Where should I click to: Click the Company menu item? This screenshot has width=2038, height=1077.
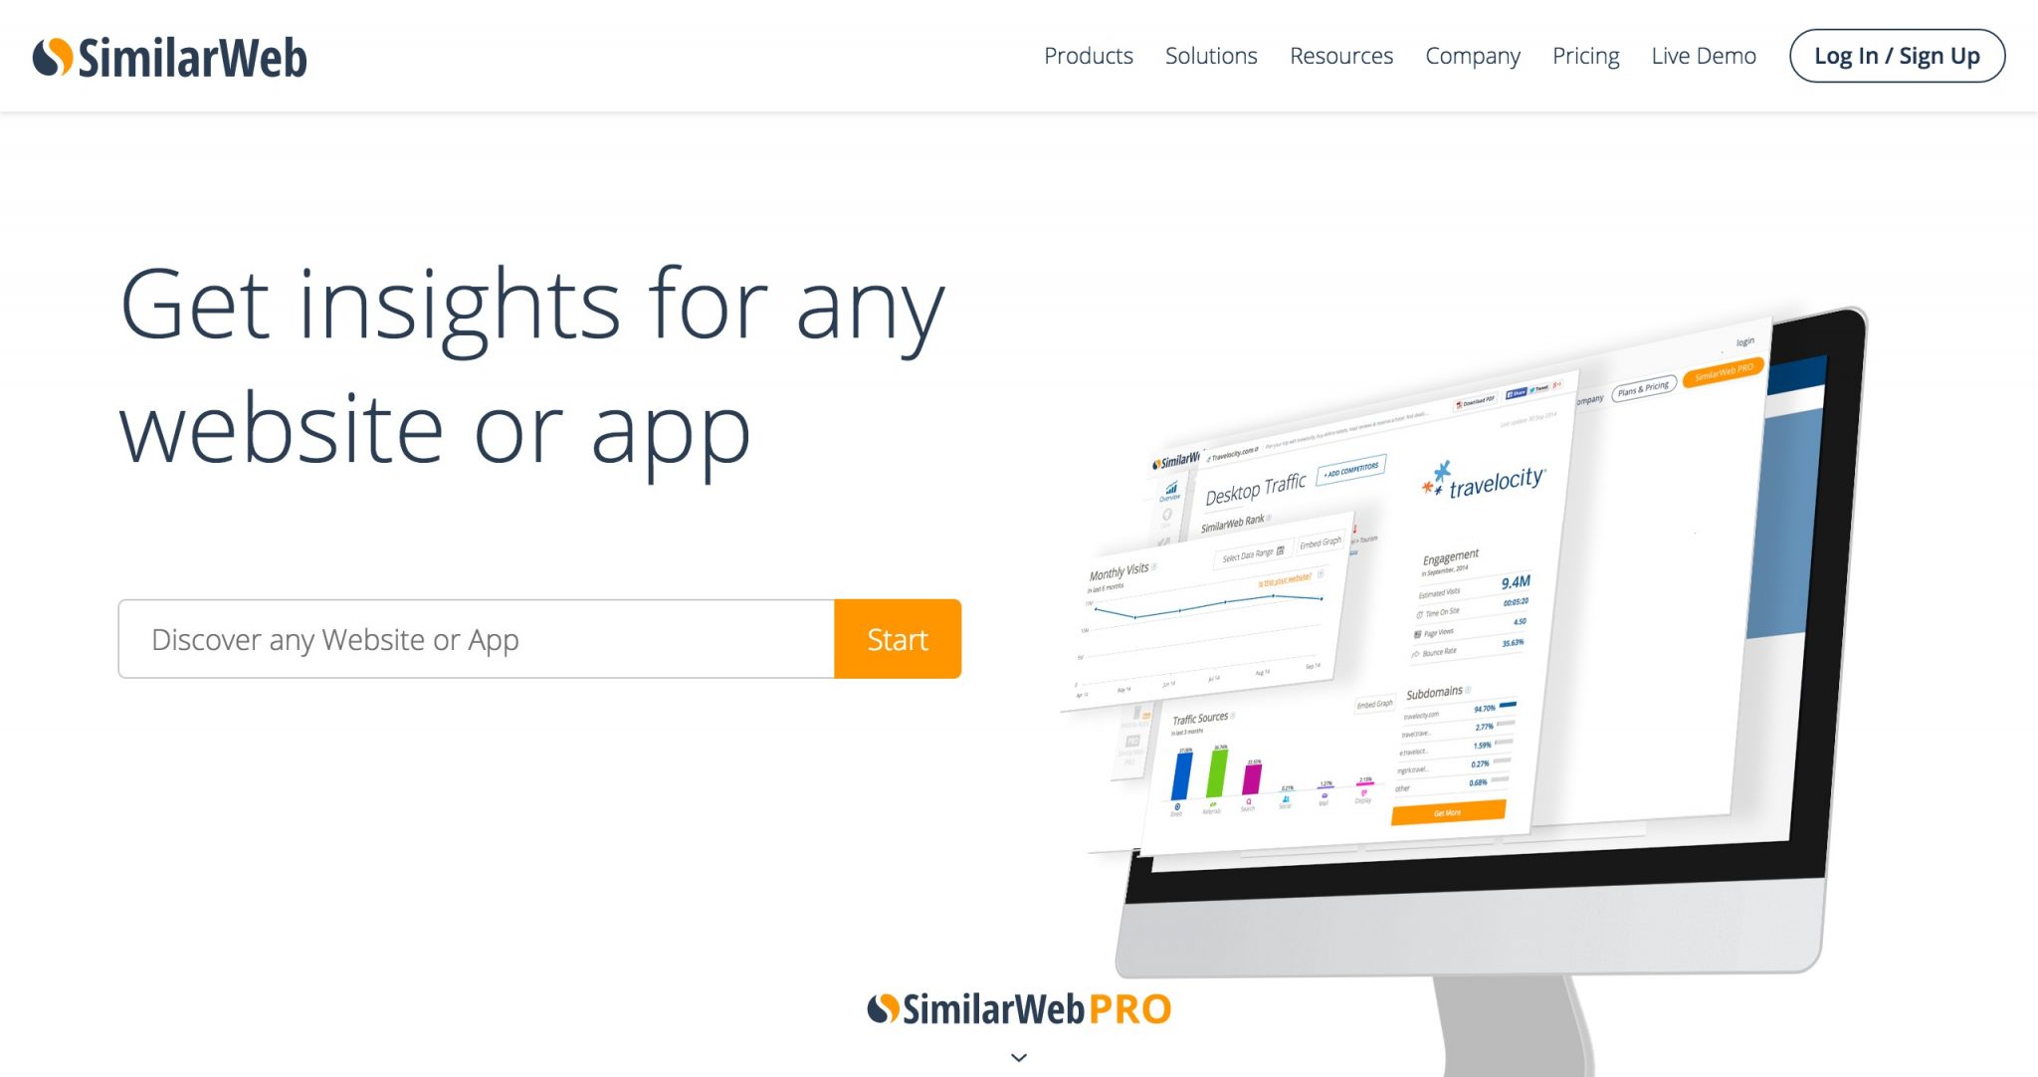tap(1472, 56)
